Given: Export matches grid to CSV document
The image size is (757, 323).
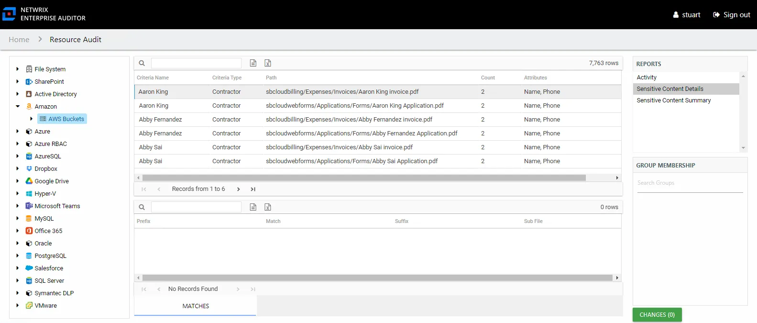Looking at the screenshot, I should (x=253, y=207).
